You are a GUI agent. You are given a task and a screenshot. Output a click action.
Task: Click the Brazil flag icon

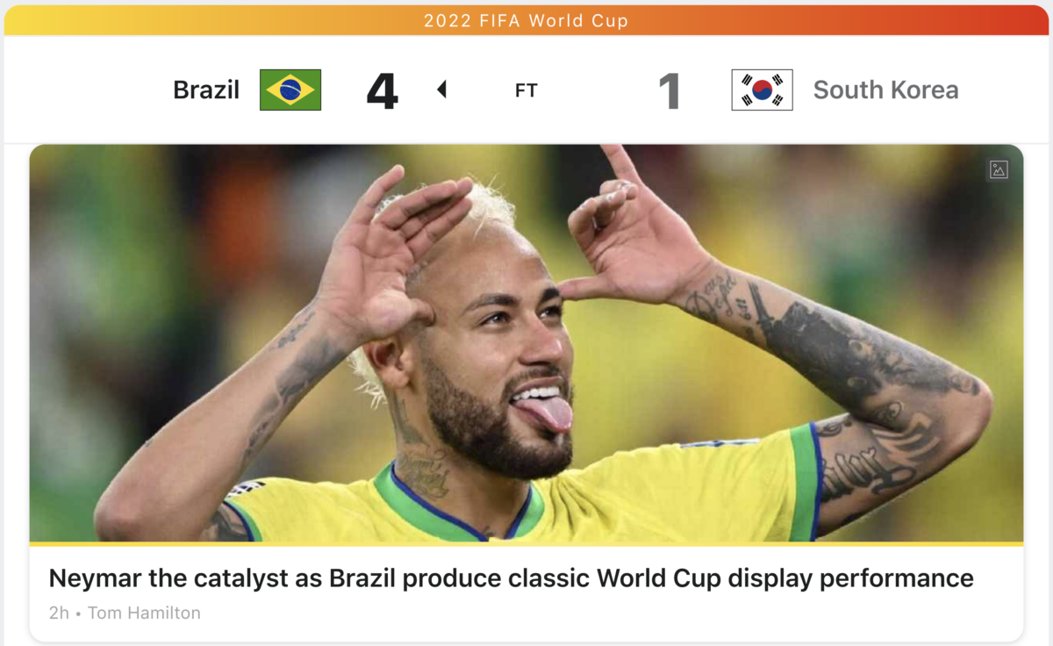point(290,90)
